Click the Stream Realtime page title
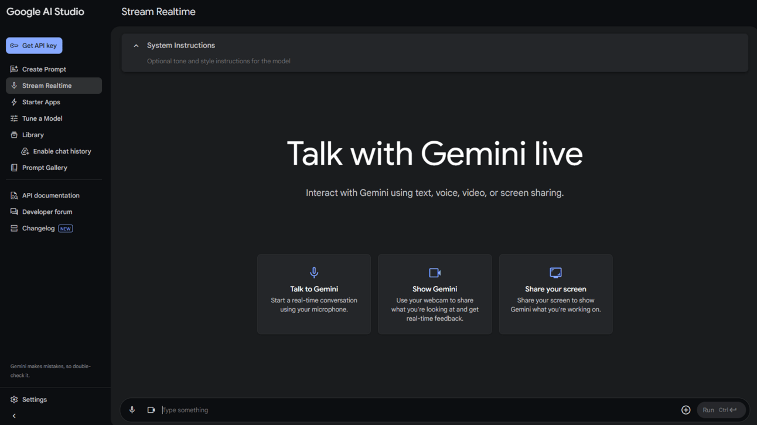The width and height of the screenshot is (757, 425). (158, 12)
